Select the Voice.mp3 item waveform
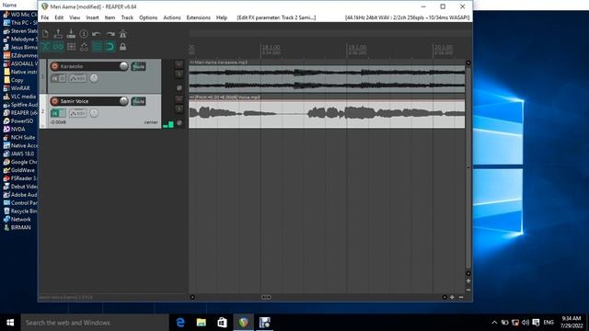Image resolution: width=589 pixels, height=331 pixels. pyautogui.click(x=327, y=114)
